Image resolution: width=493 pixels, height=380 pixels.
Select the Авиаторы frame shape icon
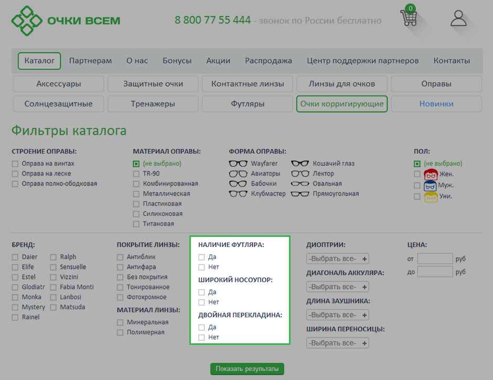[x=238, y=173]
